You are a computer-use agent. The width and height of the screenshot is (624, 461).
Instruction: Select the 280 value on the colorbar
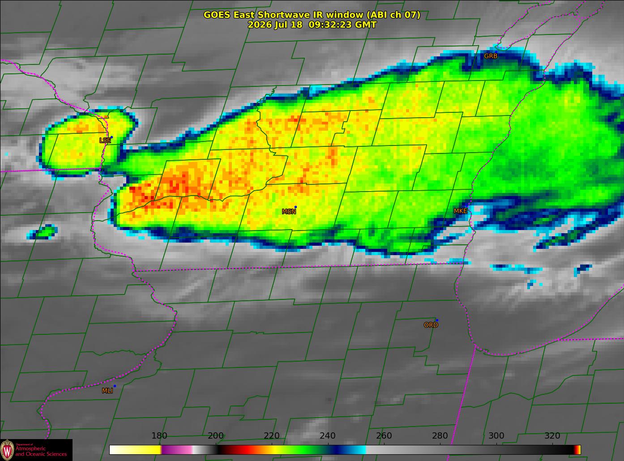[440, 436]
